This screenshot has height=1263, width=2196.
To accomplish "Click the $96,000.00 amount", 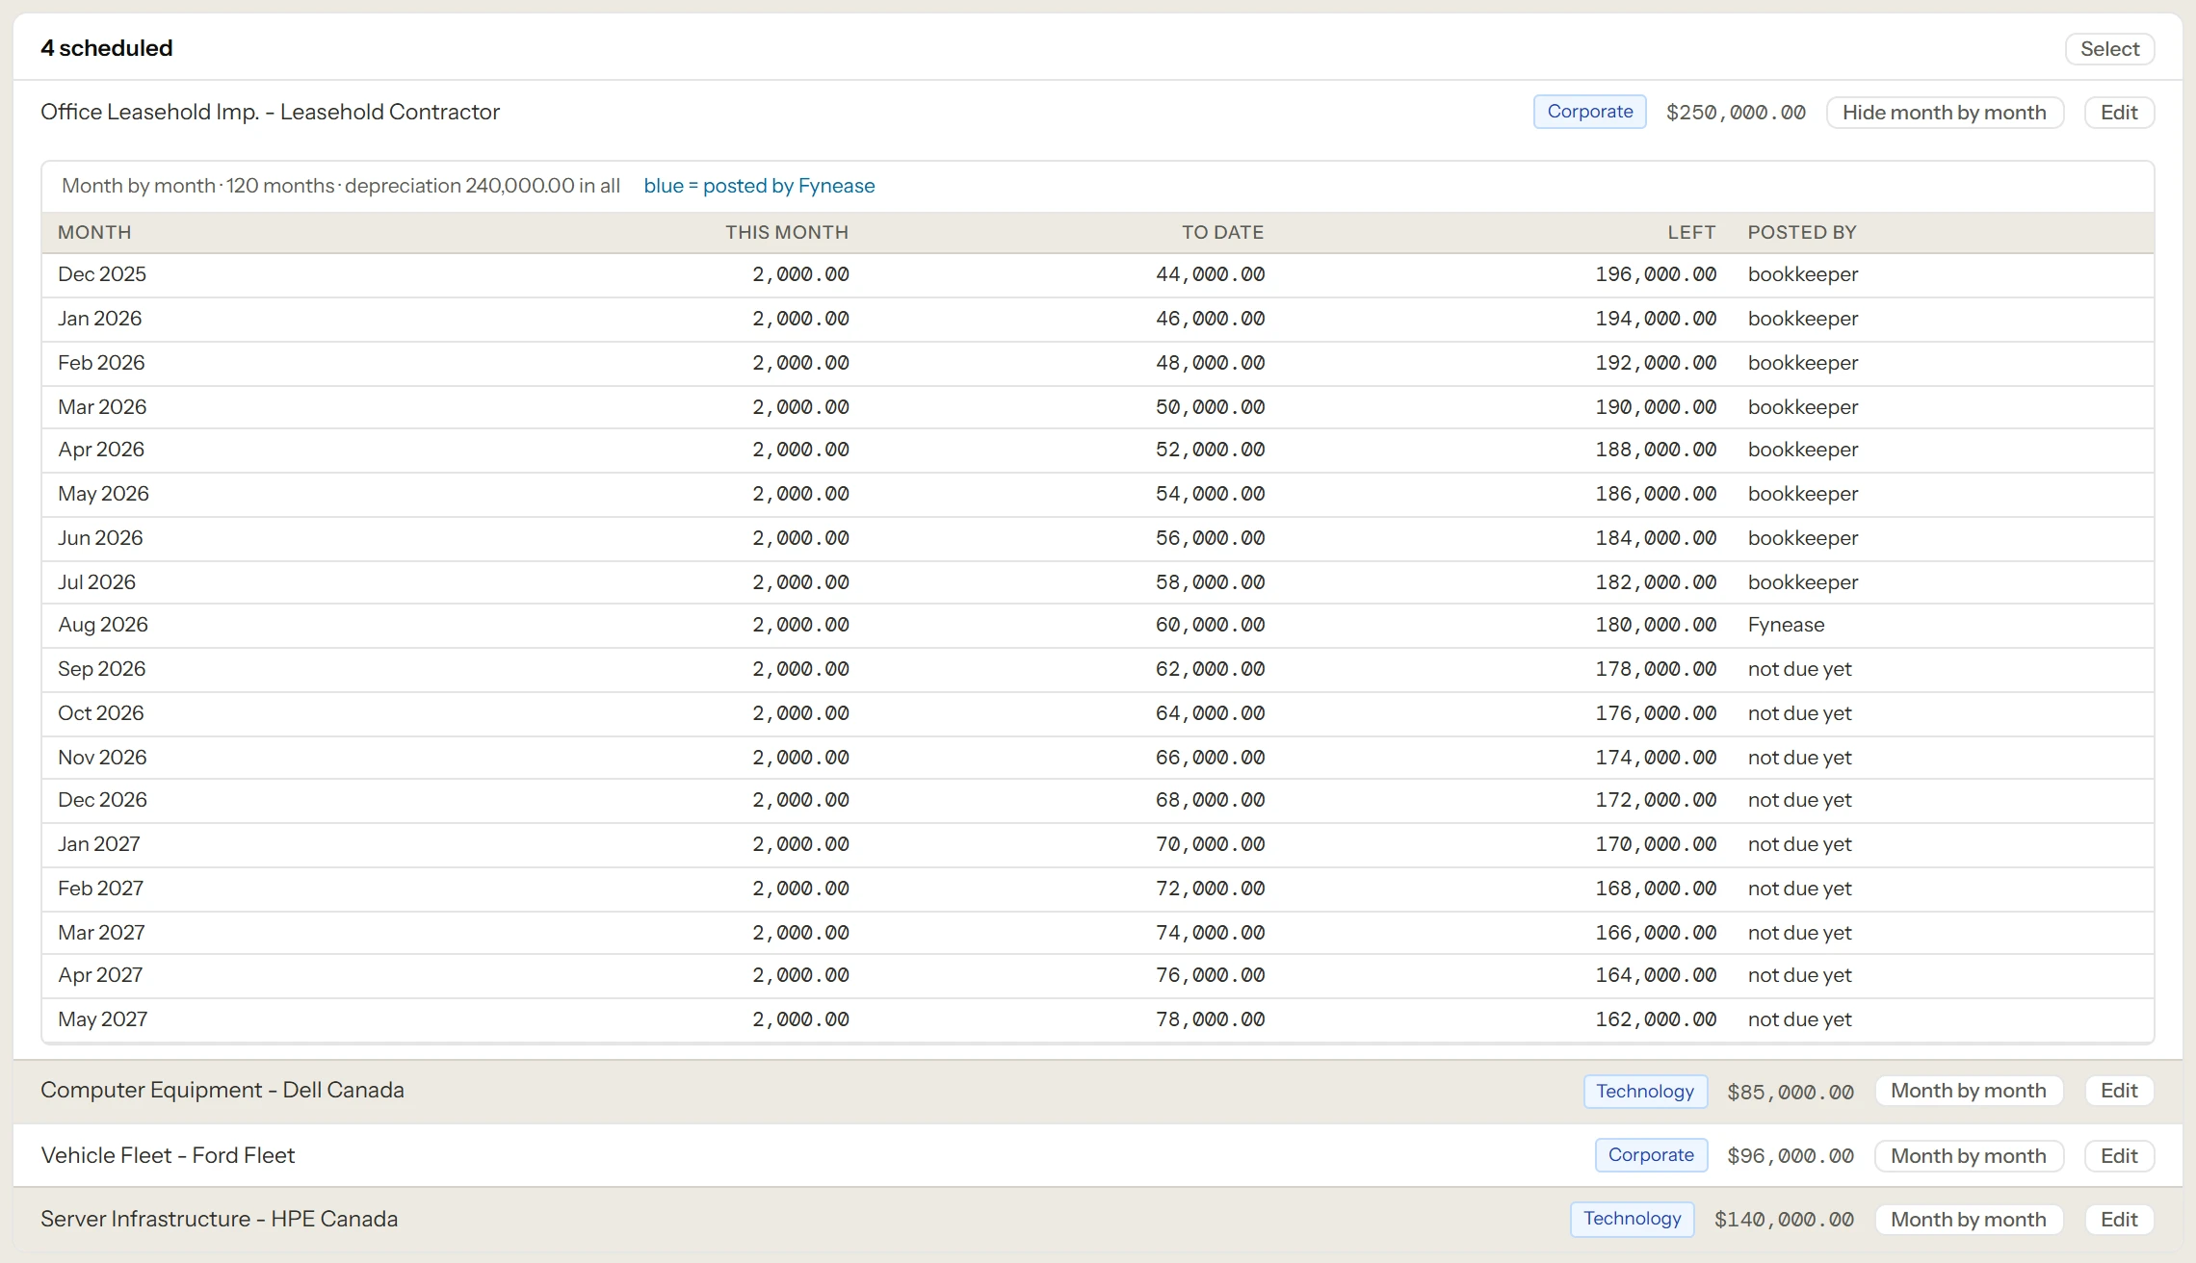I will coord(1791,1156).
